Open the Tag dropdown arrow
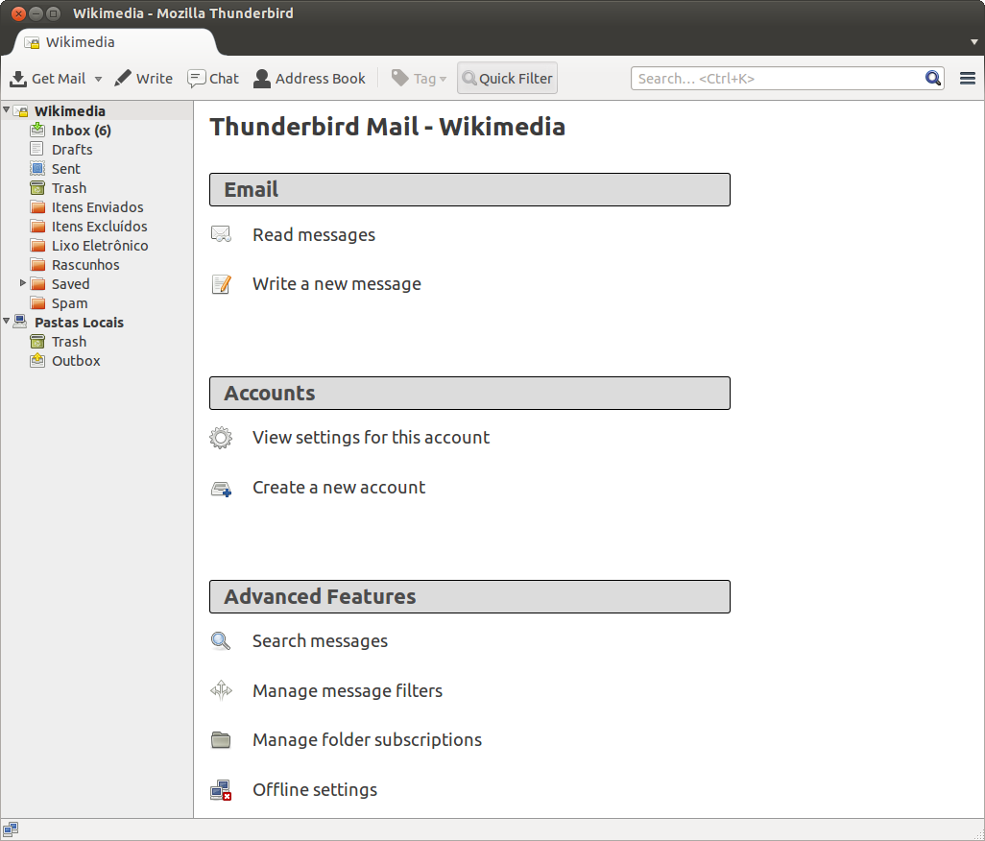 443,79
